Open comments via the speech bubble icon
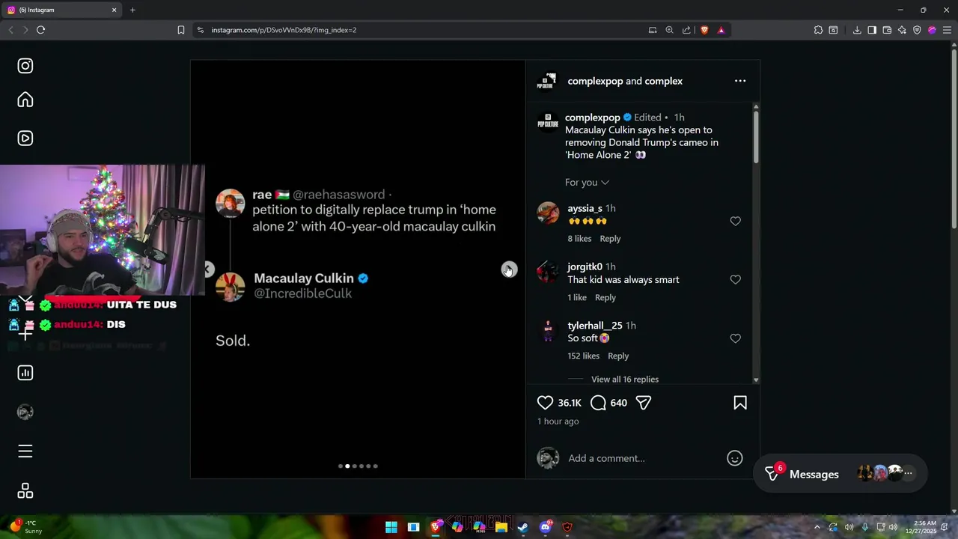 pos(598,403)
